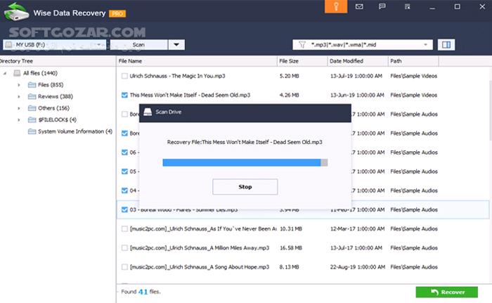Uncheck the 06 track checkbox
Image resolution: width=492 pixels, height=303 pixels.
pos(124,153)
